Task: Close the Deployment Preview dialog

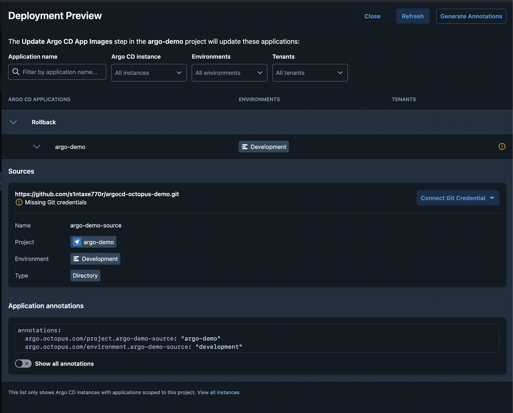Action: 372,16
